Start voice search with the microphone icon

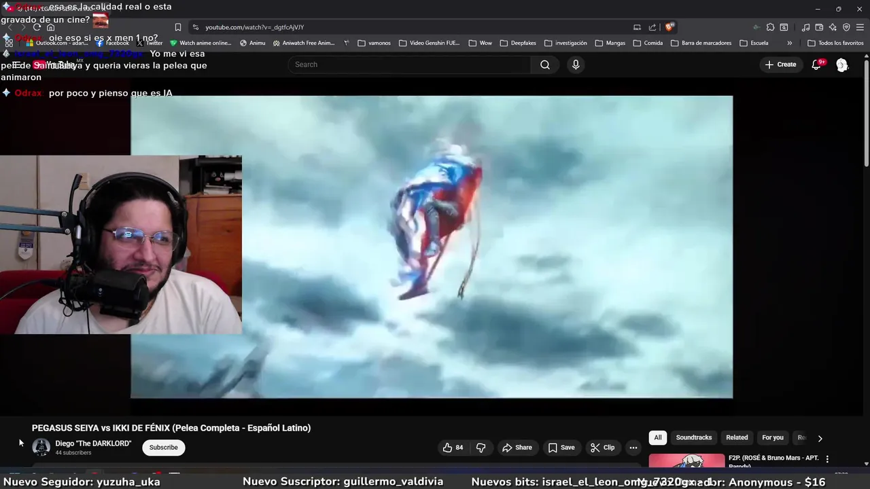[x=576, y=65]
